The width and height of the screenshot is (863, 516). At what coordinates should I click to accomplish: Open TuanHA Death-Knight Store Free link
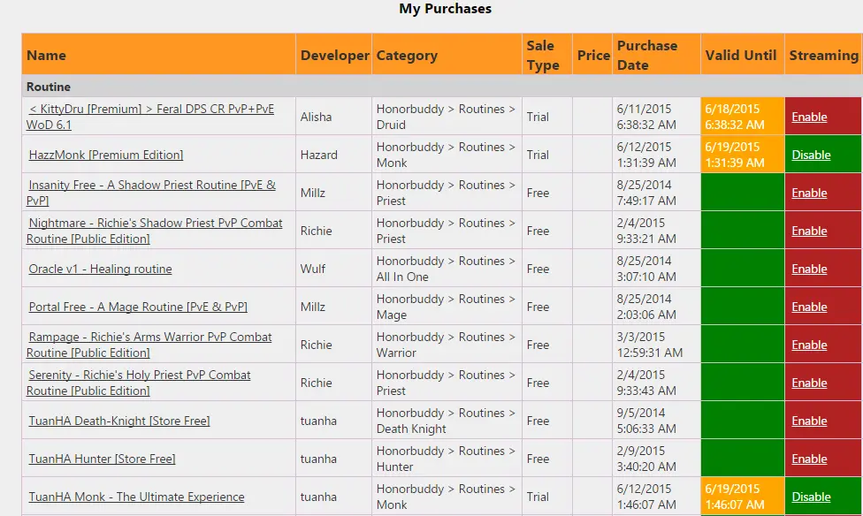[x=119, y=421]
